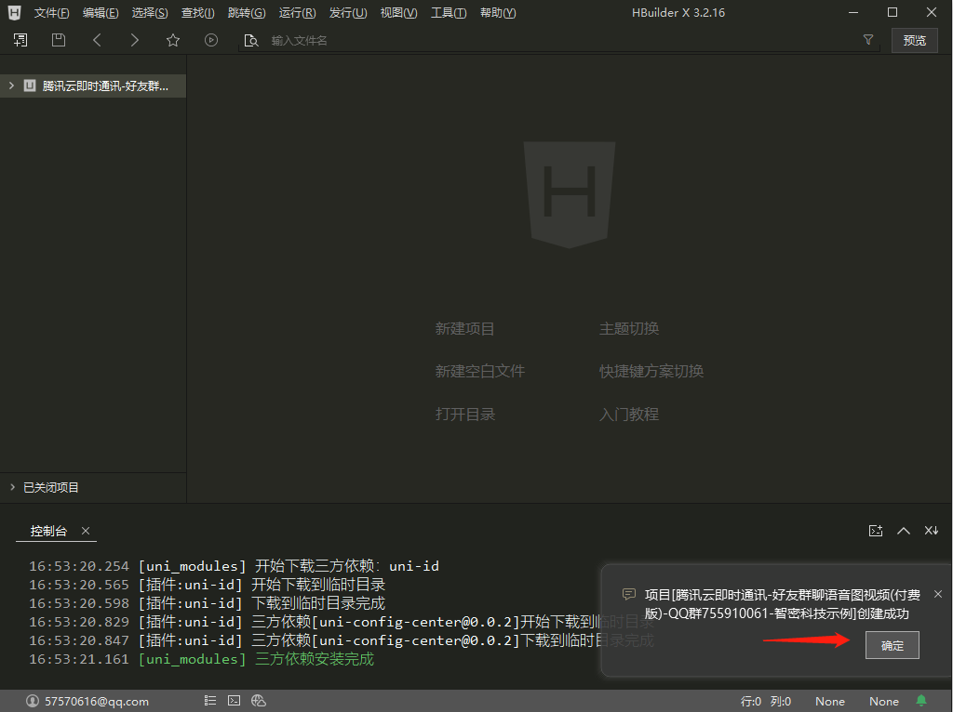This screenshot has height=712, width=953.
Task: Click the run play icon in toolbar
Action: [211, 40]
